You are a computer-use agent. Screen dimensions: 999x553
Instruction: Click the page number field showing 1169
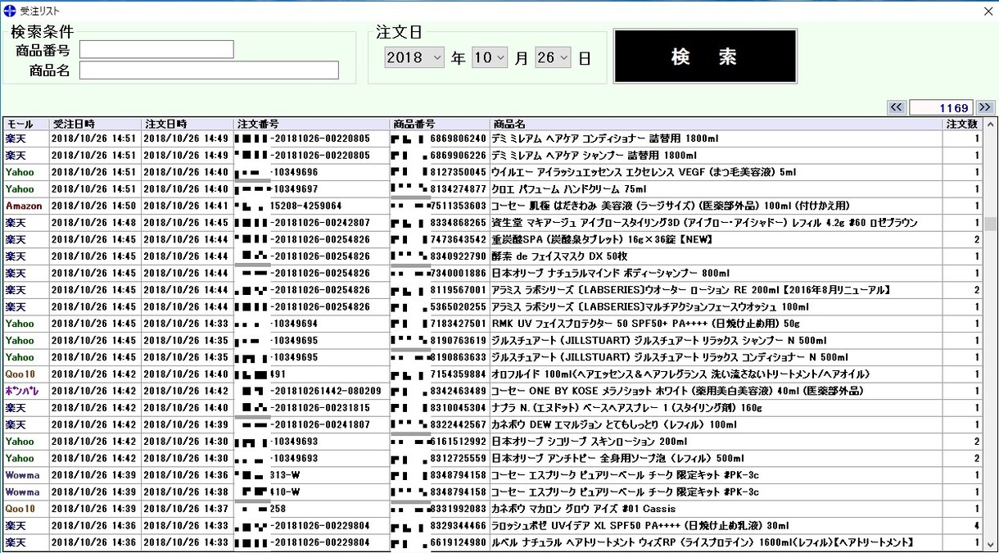[941, 107]
